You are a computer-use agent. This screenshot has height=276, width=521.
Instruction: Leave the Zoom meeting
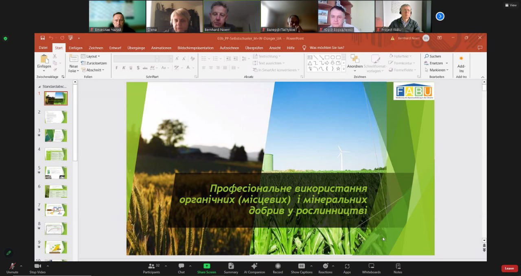point(509,268)
